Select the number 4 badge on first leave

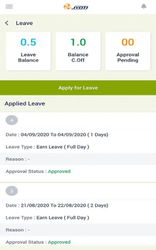point(12,120)
